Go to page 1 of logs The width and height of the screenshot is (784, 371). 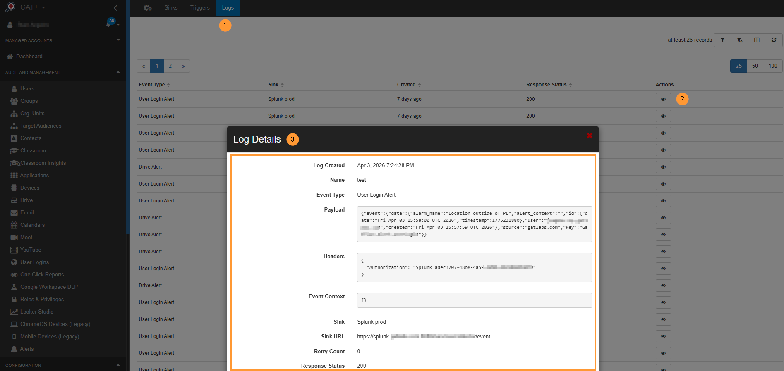tap(157, 66)
